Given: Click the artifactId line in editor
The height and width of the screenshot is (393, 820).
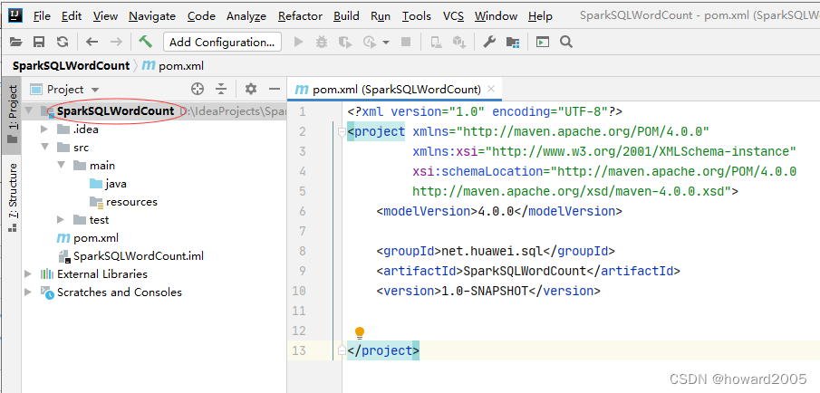Looking at the screenshot, I should (528, 271).
